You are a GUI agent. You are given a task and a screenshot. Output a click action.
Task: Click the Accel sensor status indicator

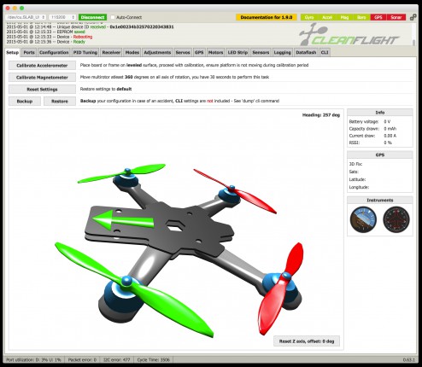[327, 17]
